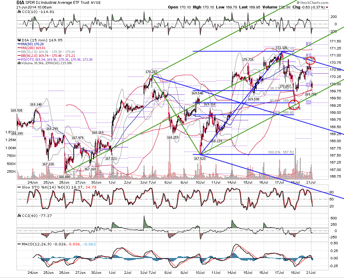Click the Chg -0.63 (-0.37%) value
The height and width of the screenshot is (278, 344).
point(309,7)
